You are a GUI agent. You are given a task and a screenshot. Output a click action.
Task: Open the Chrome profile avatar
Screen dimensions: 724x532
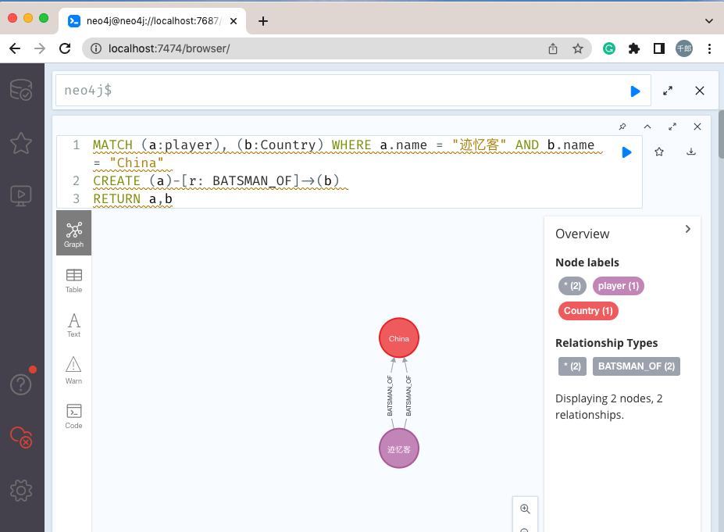click(x=684, y=48)
